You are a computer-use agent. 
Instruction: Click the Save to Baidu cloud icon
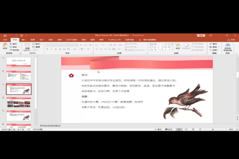(228, 45)
